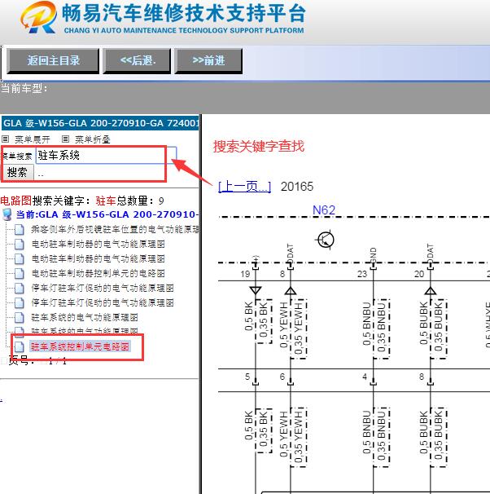Open 乘客侧车外后视镜驻车位置的电气功能原理图 entry
490x494 pixels.
[x=115, y=229]
